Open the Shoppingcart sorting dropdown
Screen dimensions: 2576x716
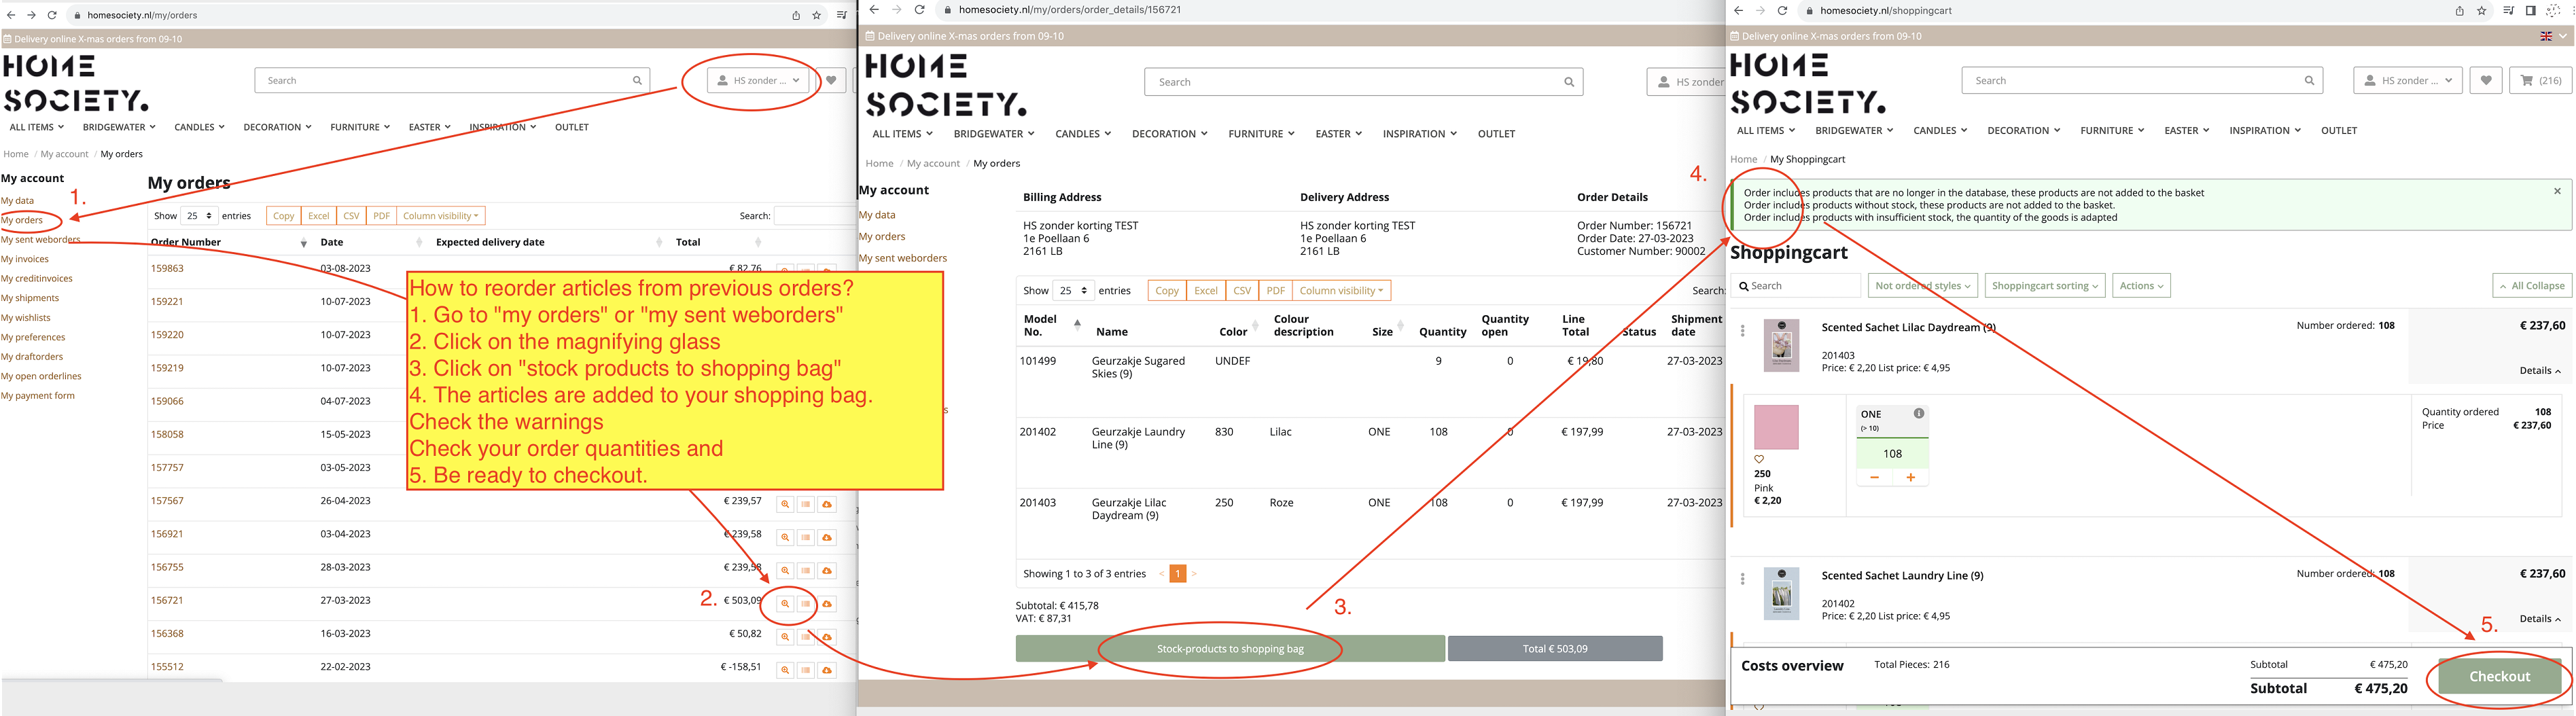[x=2044, y=286]
